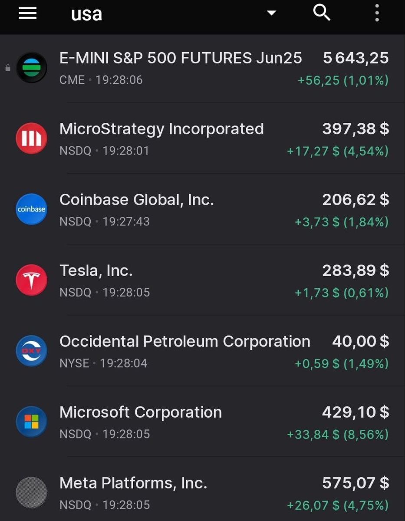
Task: Open the hamburger navigation menu
Action: (27, 13)
